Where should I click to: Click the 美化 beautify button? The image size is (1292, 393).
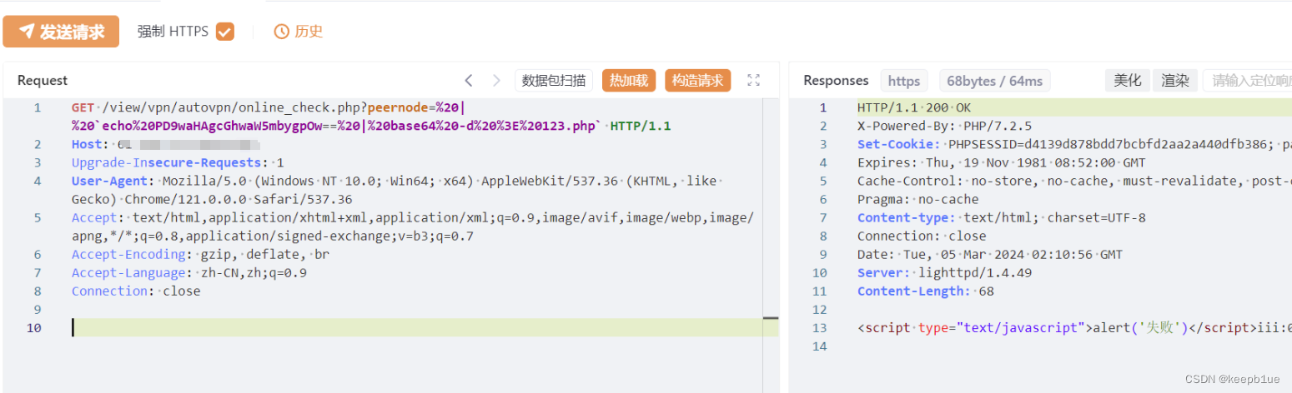(1128, 81)
